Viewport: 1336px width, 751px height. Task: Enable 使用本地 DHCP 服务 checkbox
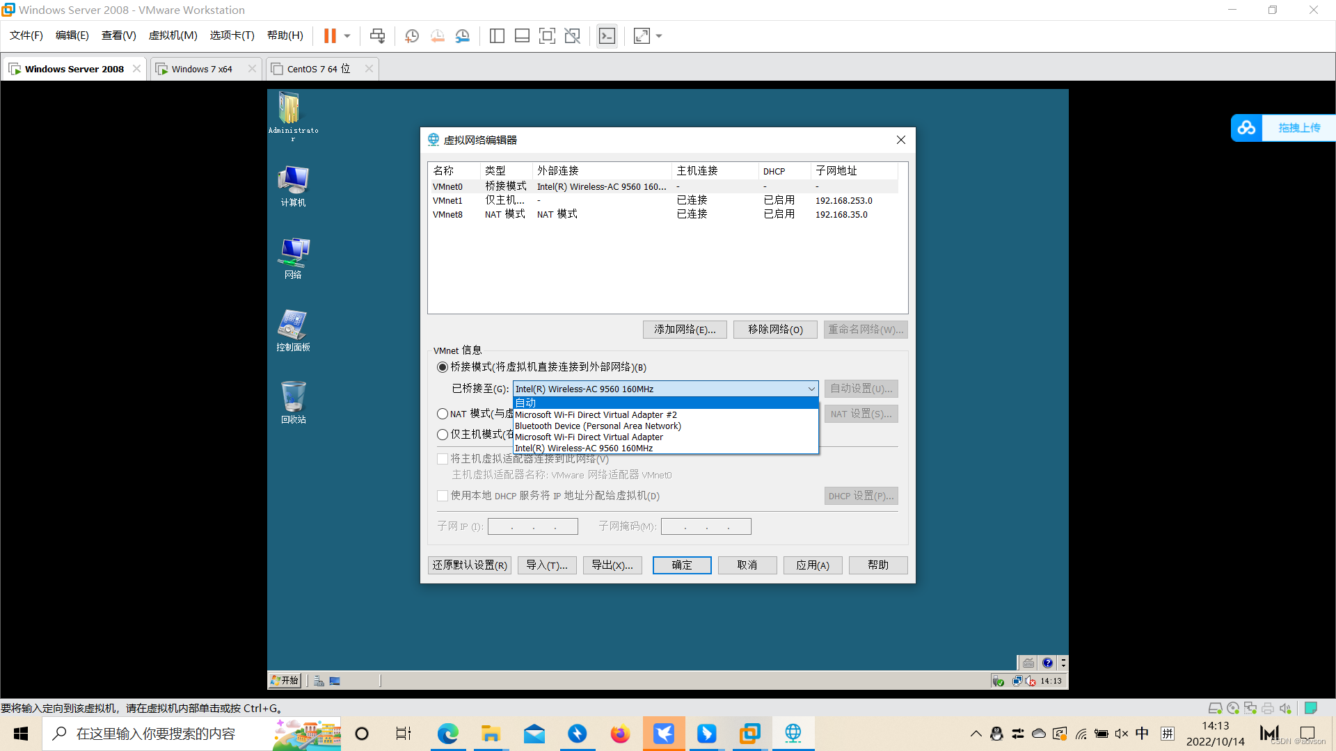pos(443,495)
